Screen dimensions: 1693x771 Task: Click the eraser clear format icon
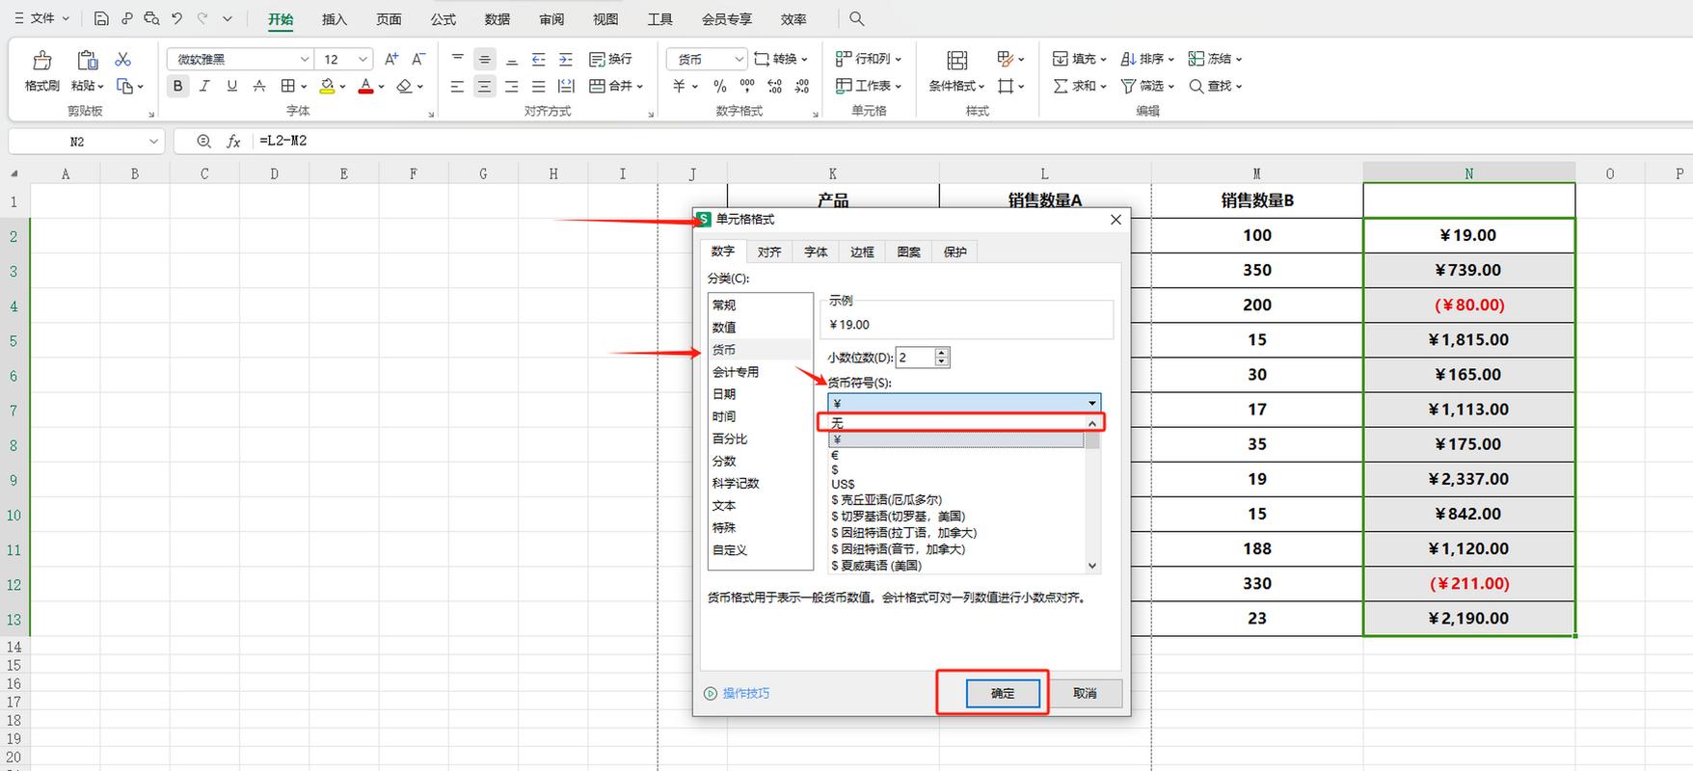405,86
